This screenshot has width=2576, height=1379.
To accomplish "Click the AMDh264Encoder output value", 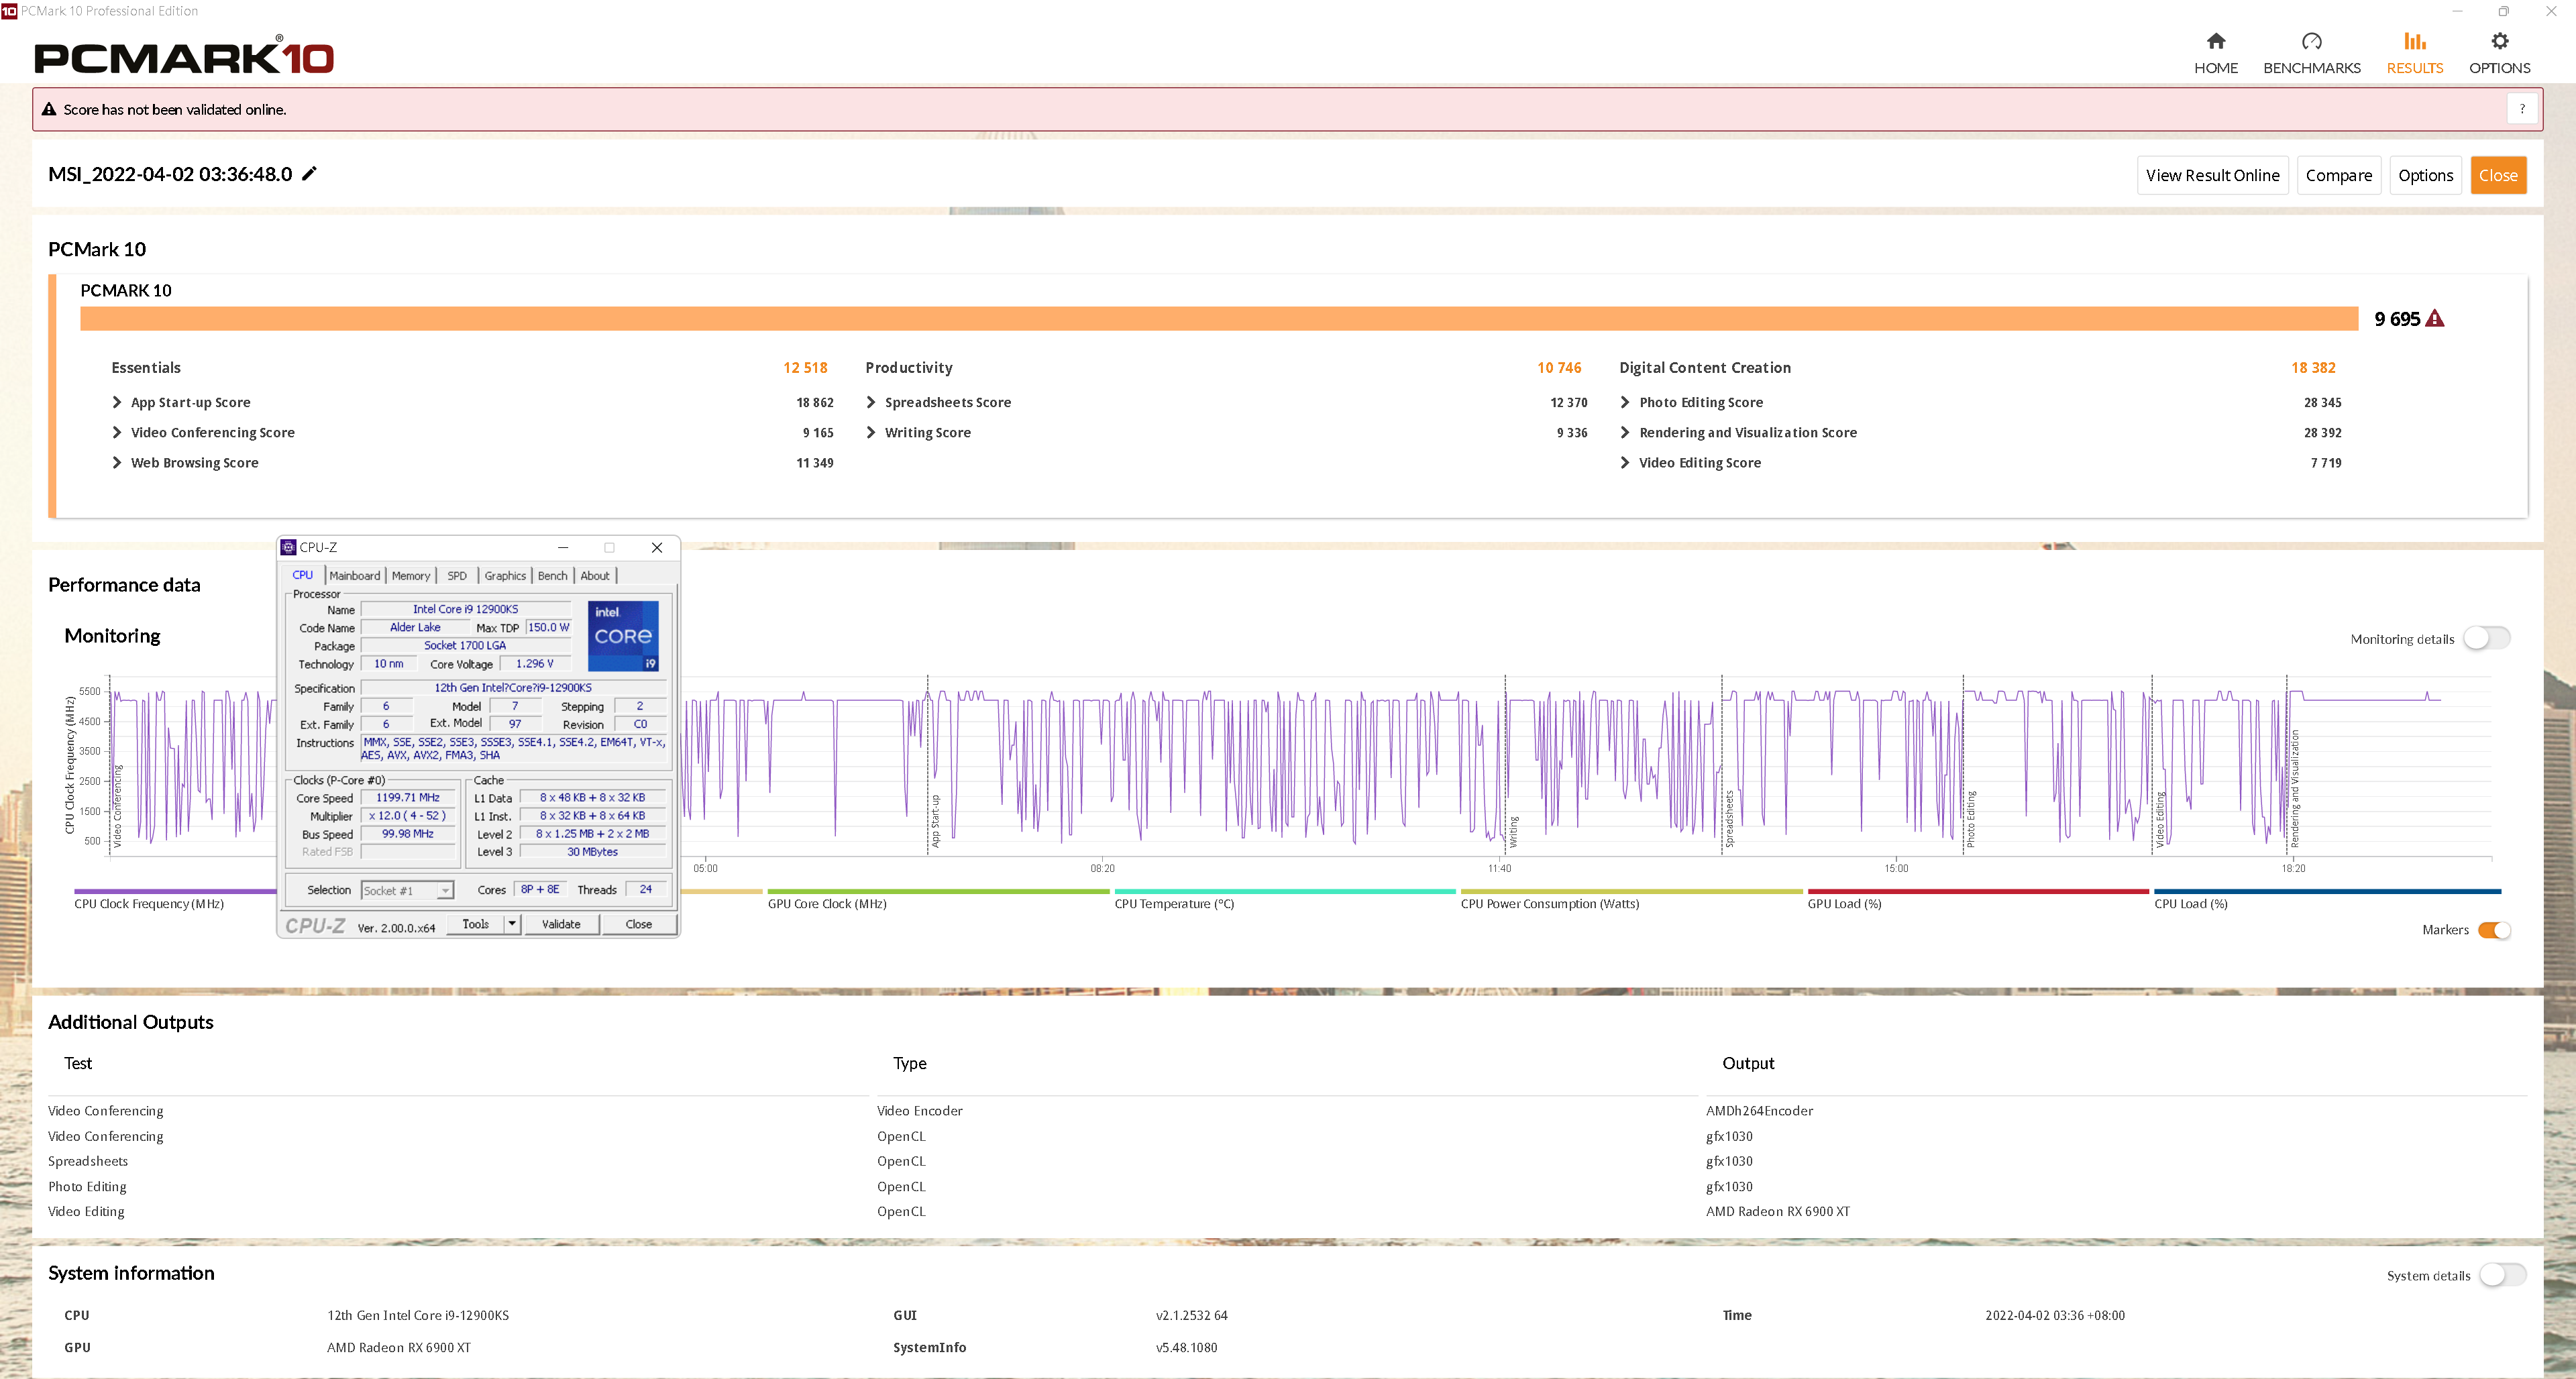I will pyautogui.click(x=1759, y=1110).
